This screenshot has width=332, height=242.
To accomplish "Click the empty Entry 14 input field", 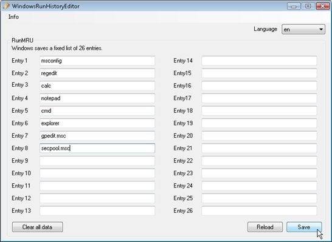I will click(259, 61).
